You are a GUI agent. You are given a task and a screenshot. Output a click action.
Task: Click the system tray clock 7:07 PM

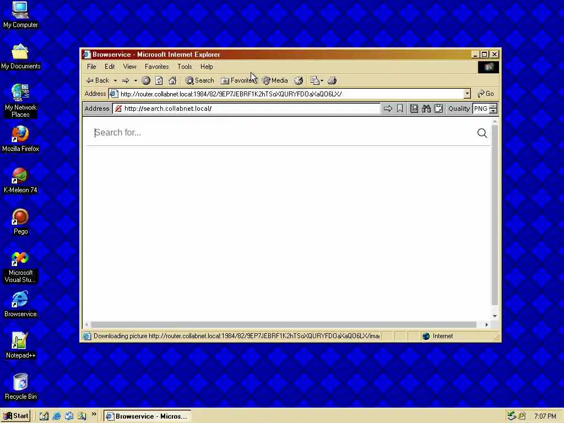coord(545,416)
